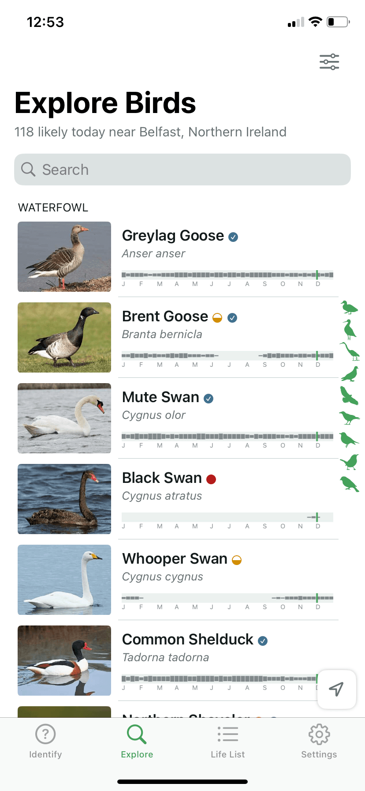Open the Life List checklist icon
The height and width of the screenshot is (791, 365).
[x=227, y=734]
